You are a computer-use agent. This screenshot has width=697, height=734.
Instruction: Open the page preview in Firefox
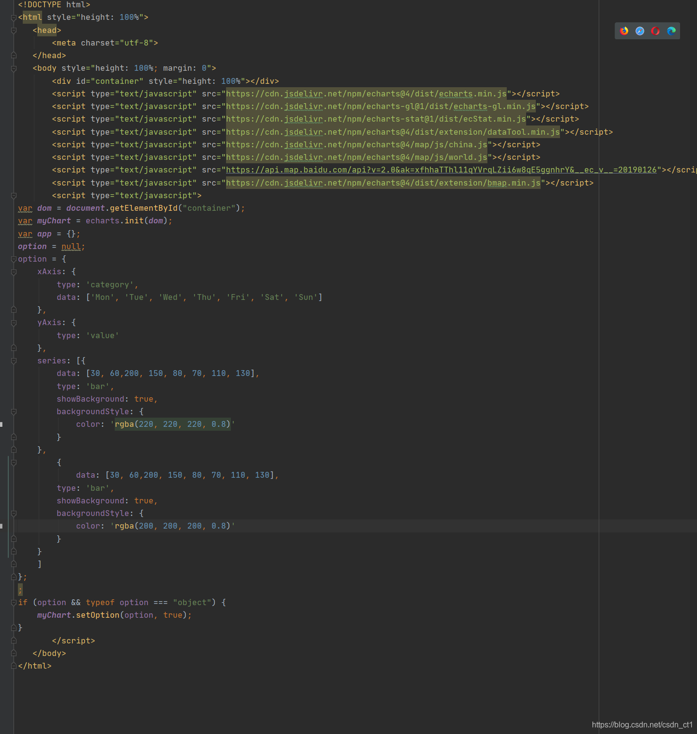624,31
